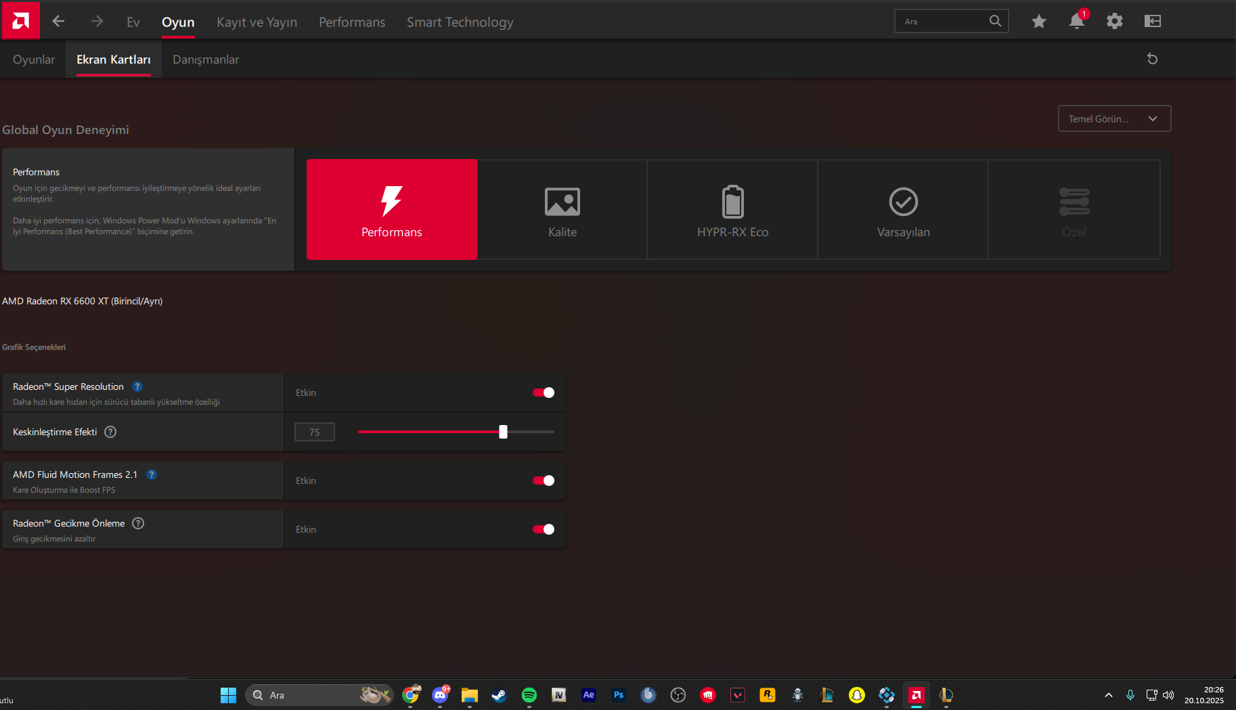This screenshot has height=710, width=1236.
Task: Switch to the Ev tab
Action: [133, 22]
